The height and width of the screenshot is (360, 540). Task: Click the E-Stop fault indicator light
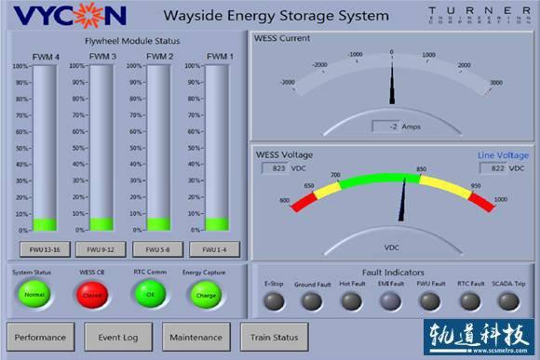coord(274,301)
